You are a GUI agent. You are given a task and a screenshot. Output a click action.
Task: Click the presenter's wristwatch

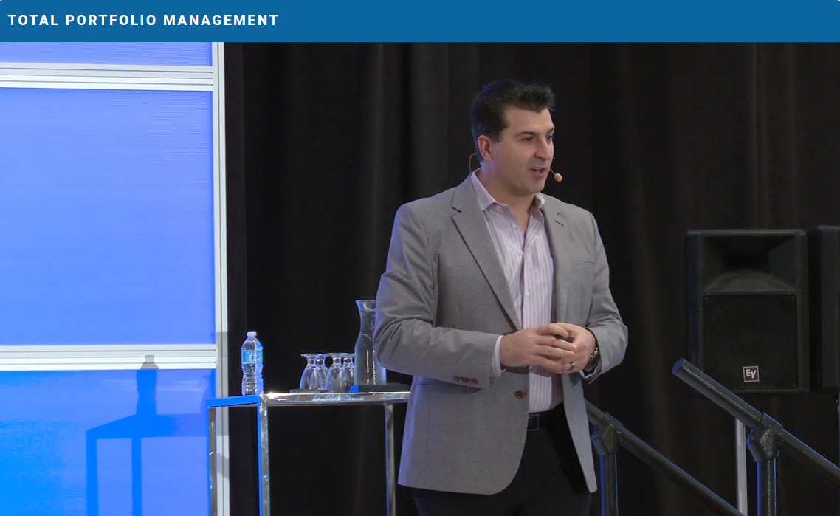click(x=593, y=355)
